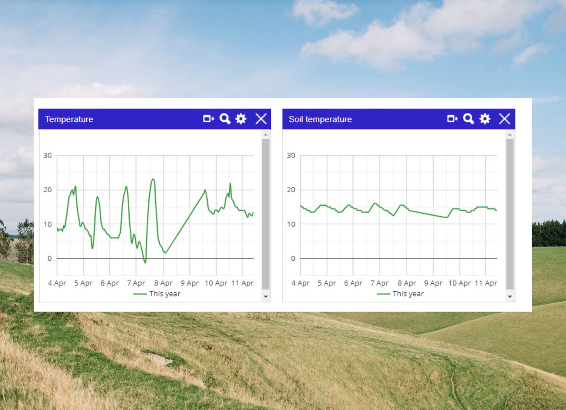Select the Soil temperature panel title
The height and width of the screenshot is (410, 566).
tap(320, 119)
